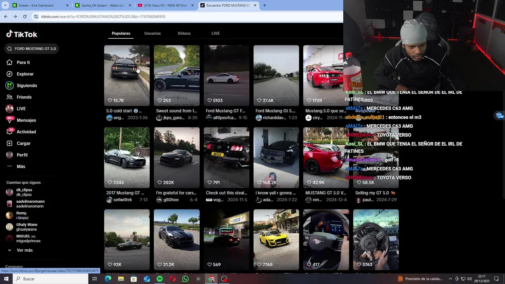Click author g80hoe under grateful for cars video
The image size is (505, 284).
(x=171, y=200)
